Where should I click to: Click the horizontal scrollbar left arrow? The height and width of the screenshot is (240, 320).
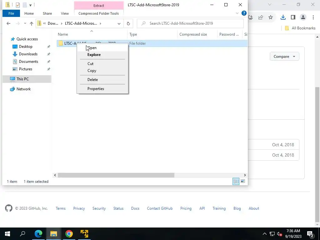tap(55, 175)
